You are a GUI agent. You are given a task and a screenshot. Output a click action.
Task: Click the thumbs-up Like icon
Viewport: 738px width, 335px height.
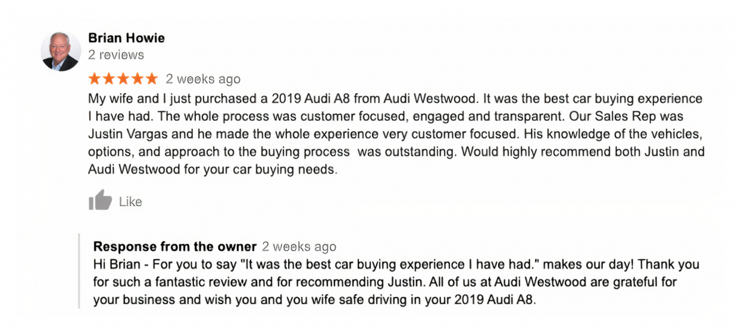[x=100, y=201]
